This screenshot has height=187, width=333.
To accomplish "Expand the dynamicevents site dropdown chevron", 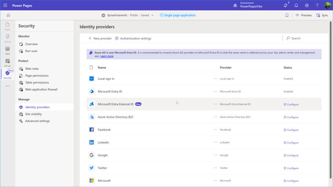I will pyautogui.click(x=153, y=15).
